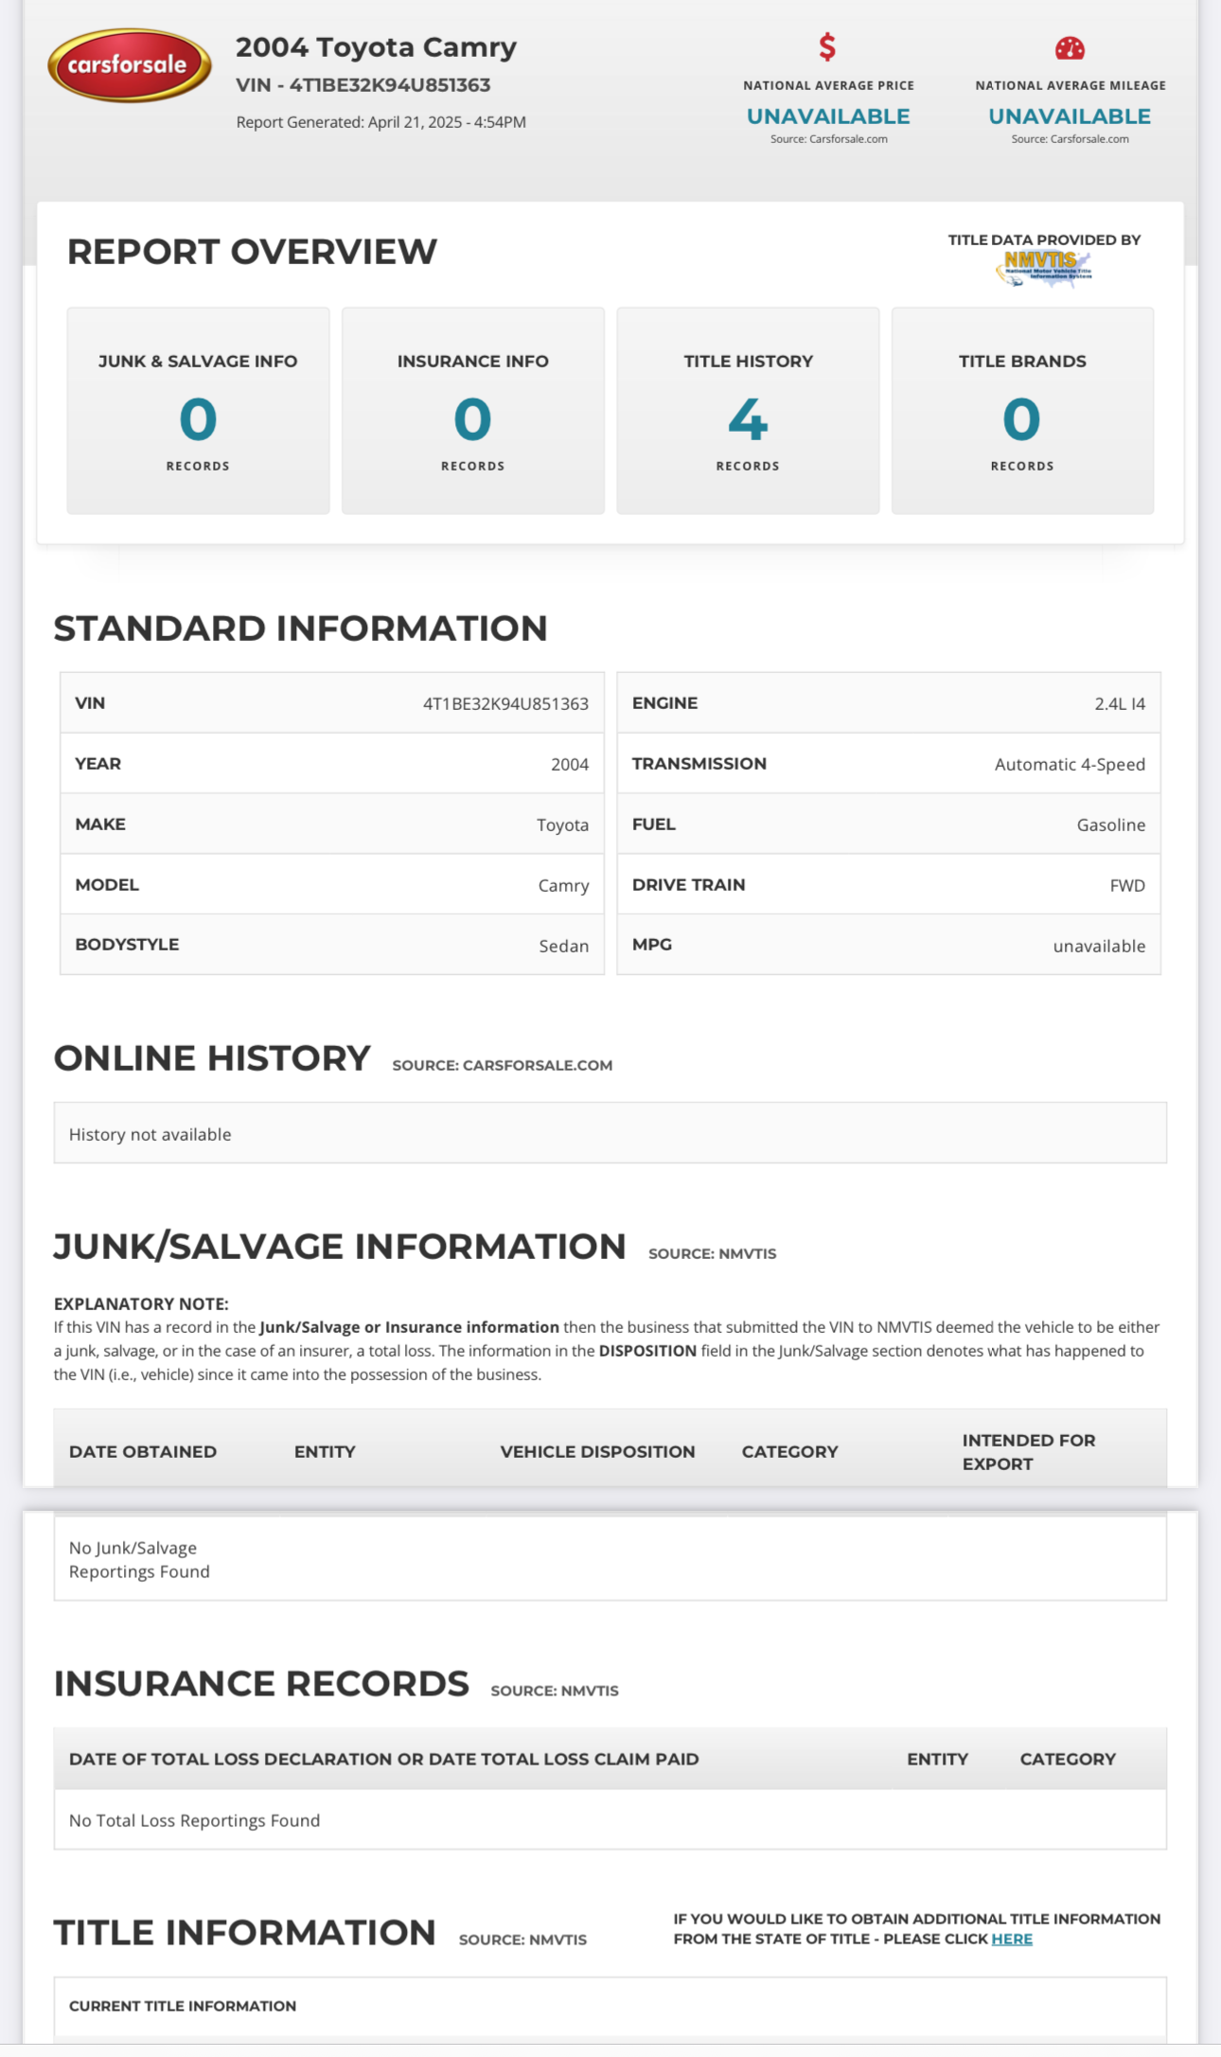Click the Title Information heading
Image resolution: width=1221 pixels, height=2057 pixels.
(244, 1933)
